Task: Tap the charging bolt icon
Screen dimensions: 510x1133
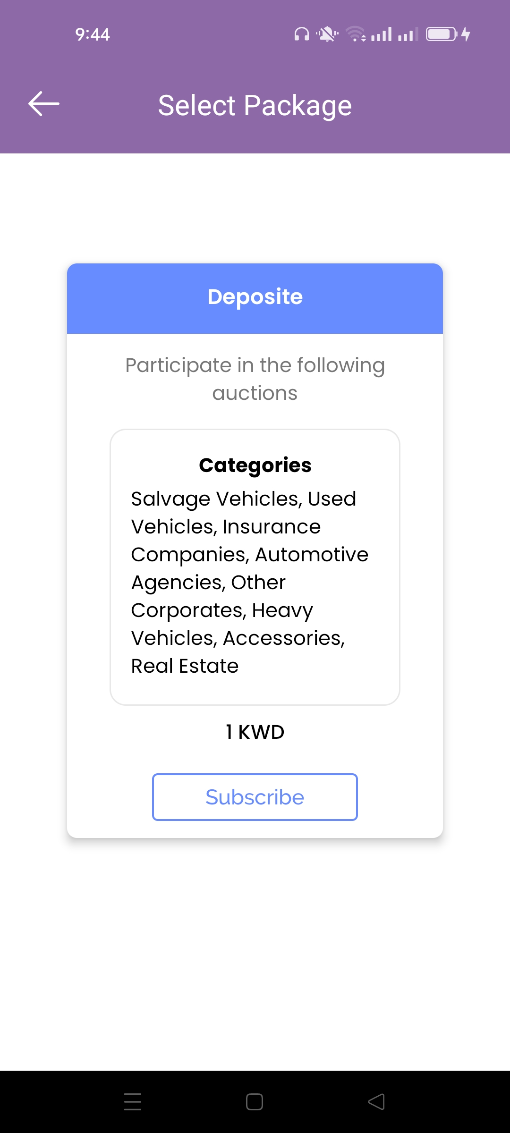Action: coord(466,34)
